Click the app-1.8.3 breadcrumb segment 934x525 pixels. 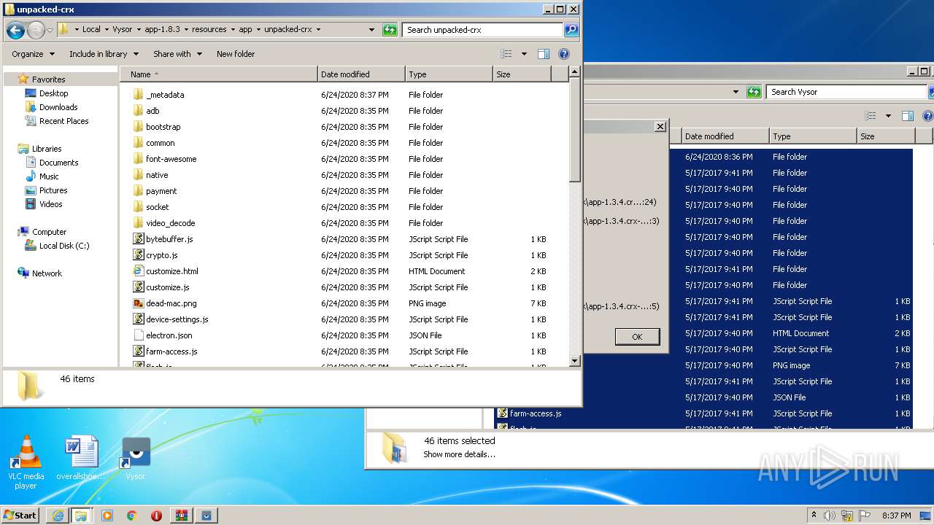pos(161,30)
